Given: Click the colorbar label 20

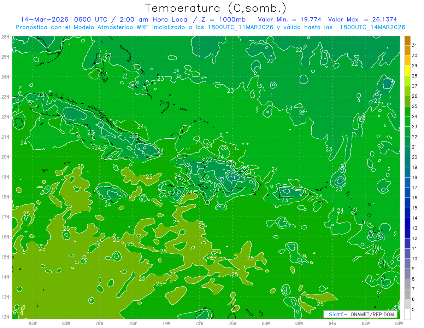Looking at the screenshot, I should 414,157.
